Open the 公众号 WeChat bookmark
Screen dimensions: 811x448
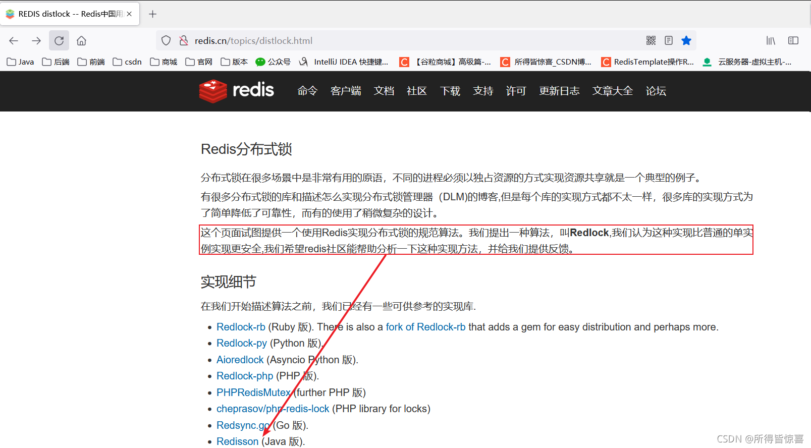click(273, 62)
